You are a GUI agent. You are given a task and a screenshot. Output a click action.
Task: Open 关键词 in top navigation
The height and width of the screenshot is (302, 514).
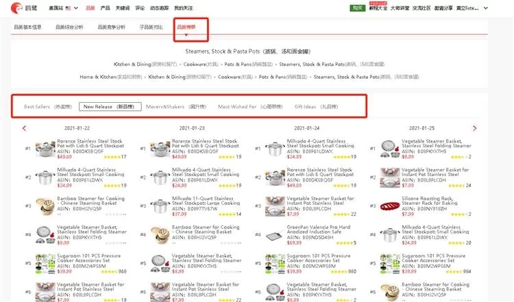click(124, 8)
